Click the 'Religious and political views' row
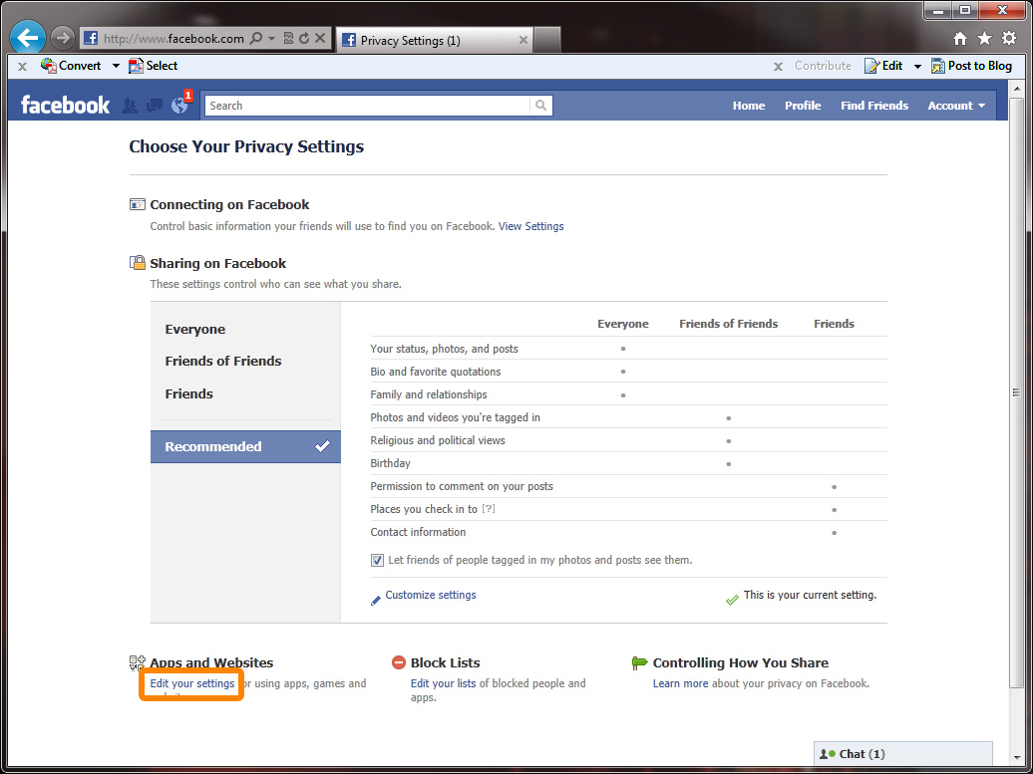The image size is (1033, 774). coord(628,440)
